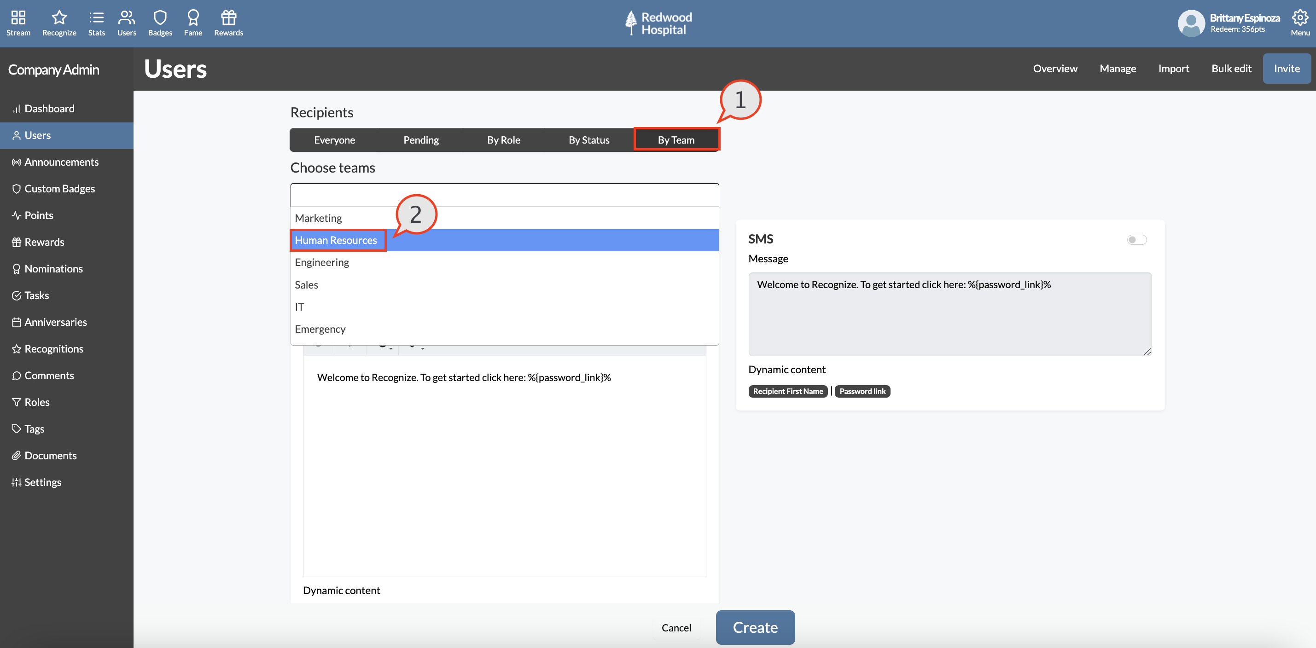Viewport: 1316px width, 648px height.
Task: Click the Invite button
Action: coord(1287,69)
